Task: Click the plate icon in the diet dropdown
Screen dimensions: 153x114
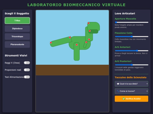Action: tap(118, 84)
